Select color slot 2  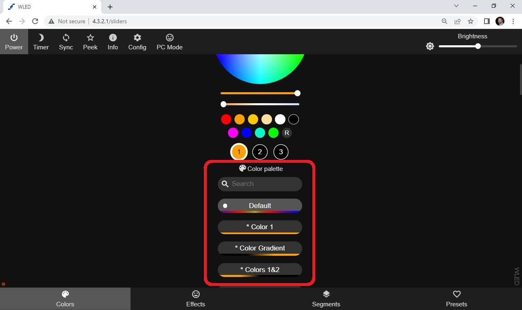click(x=260, y=152)
